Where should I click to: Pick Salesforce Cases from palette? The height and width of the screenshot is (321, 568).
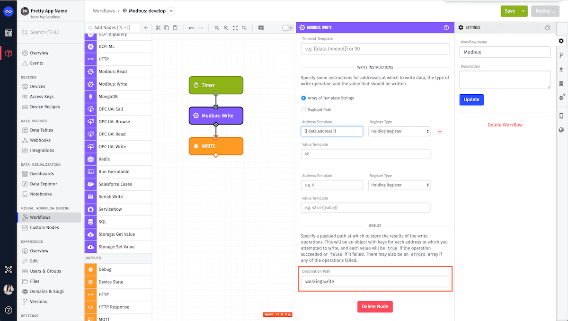(x=118, y=184)
